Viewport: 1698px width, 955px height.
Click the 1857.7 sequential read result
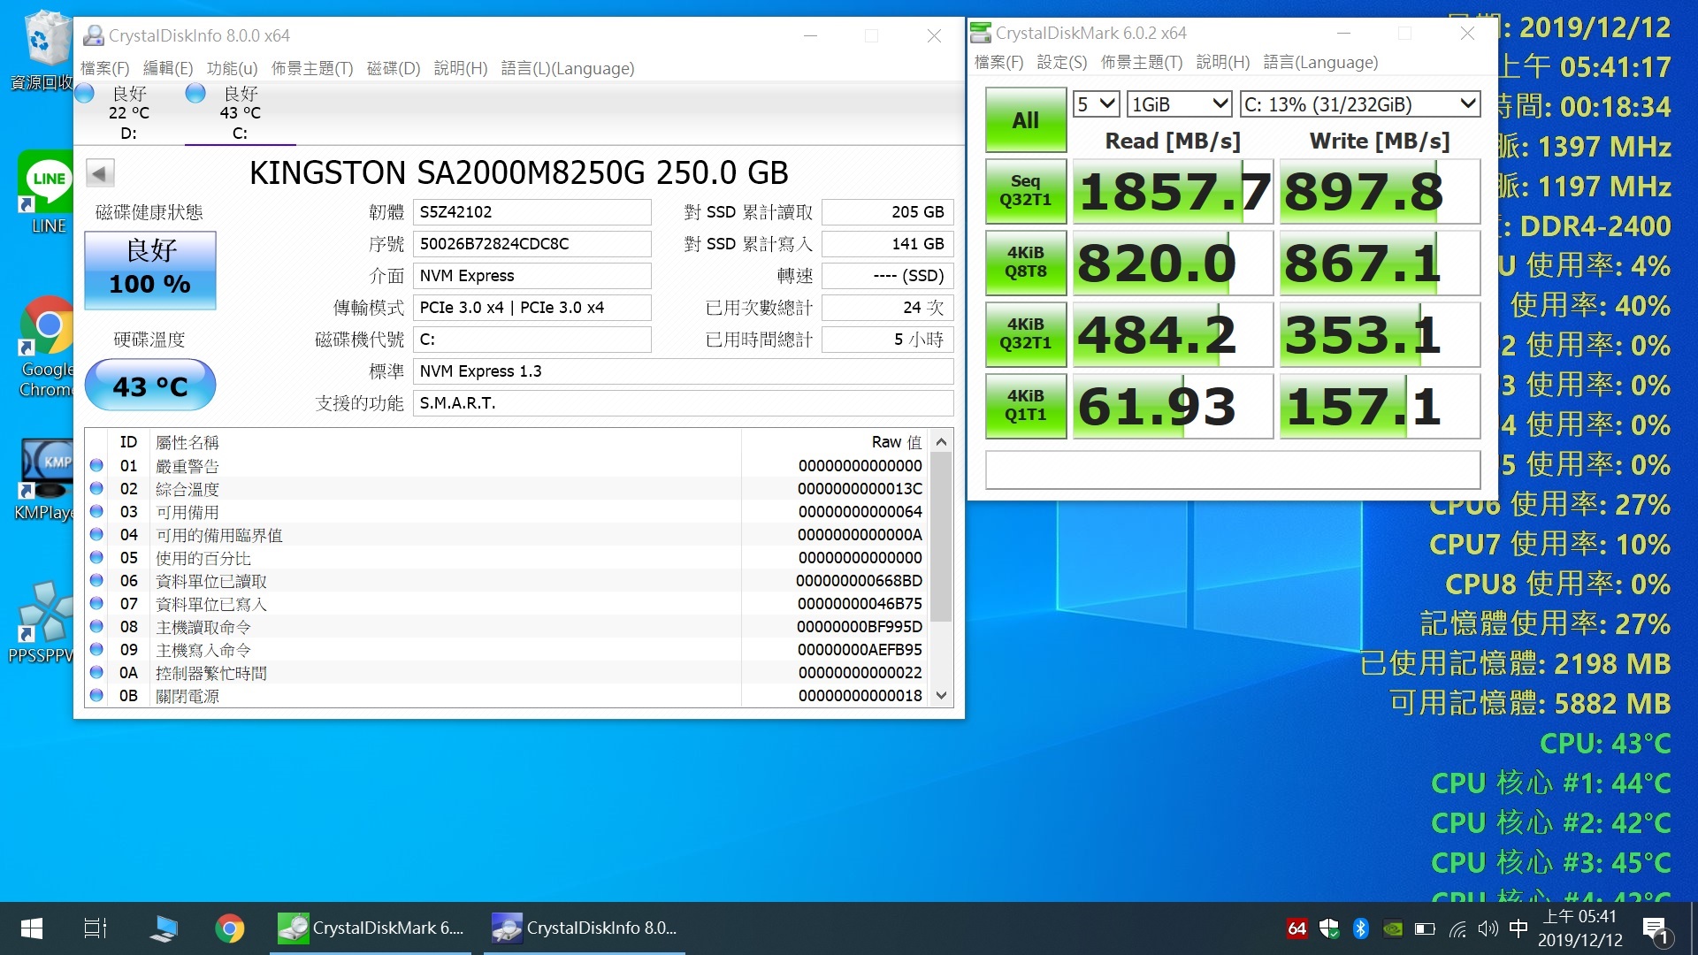pos(1173,191)
